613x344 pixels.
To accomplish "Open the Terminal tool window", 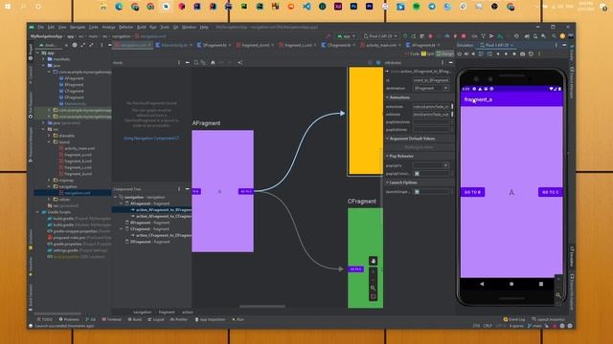I will pos(112,319).
